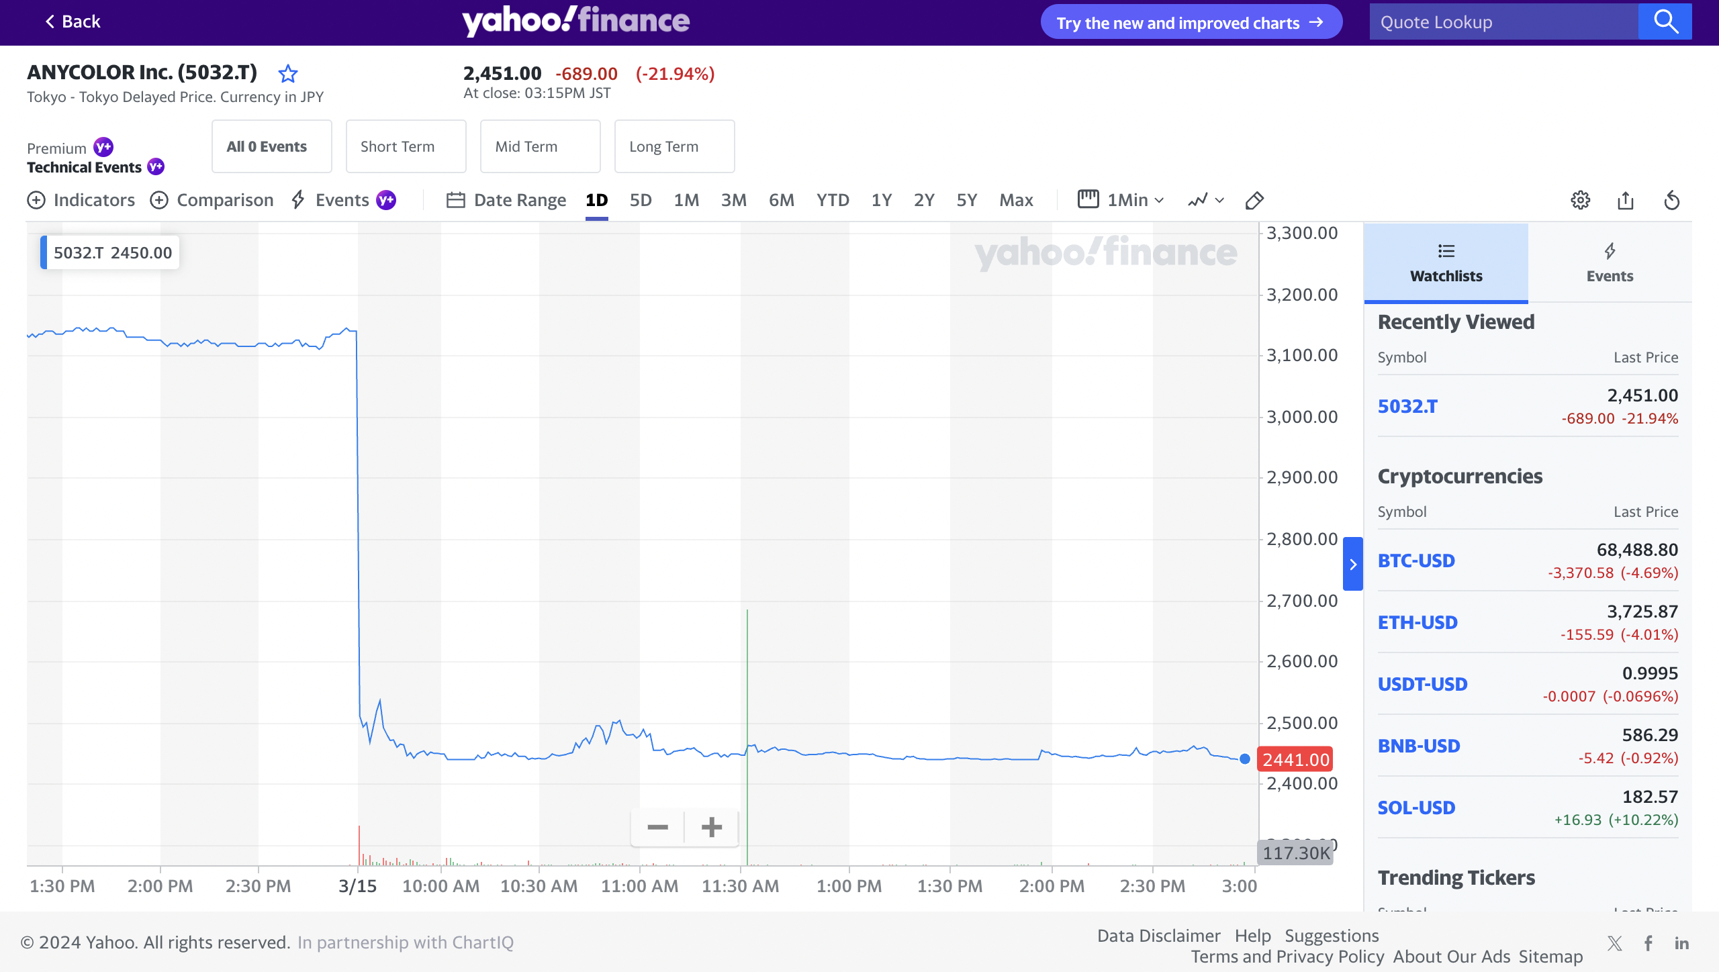This screenshot has height=972, width=1719.
Task: Activate the draw pencil tool
Action: tap(1254, 200)
